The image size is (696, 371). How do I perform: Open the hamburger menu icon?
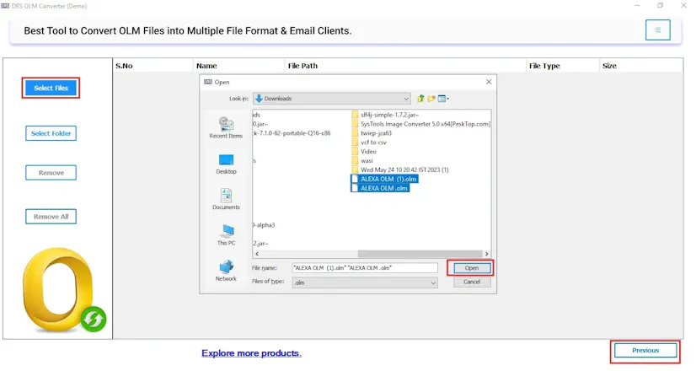point(657,30)
